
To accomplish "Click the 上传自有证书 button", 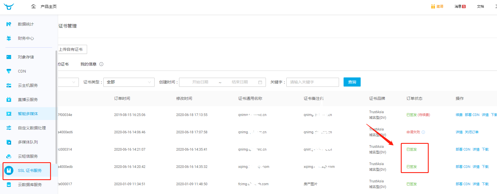I will pyautogui.click(x=72, y=49).
